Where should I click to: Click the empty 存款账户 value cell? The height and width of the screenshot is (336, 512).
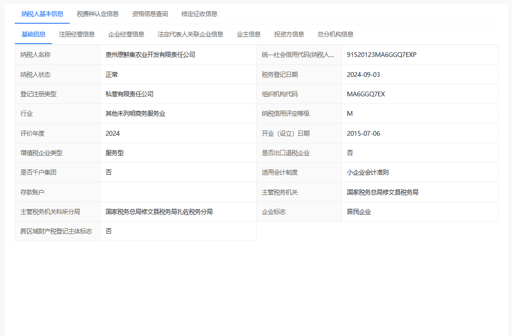178,192
